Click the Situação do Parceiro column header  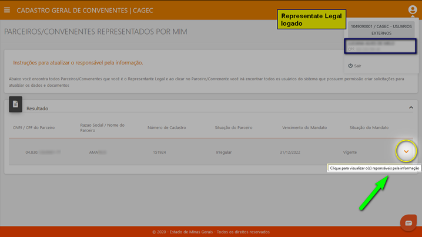click(233, 127)
